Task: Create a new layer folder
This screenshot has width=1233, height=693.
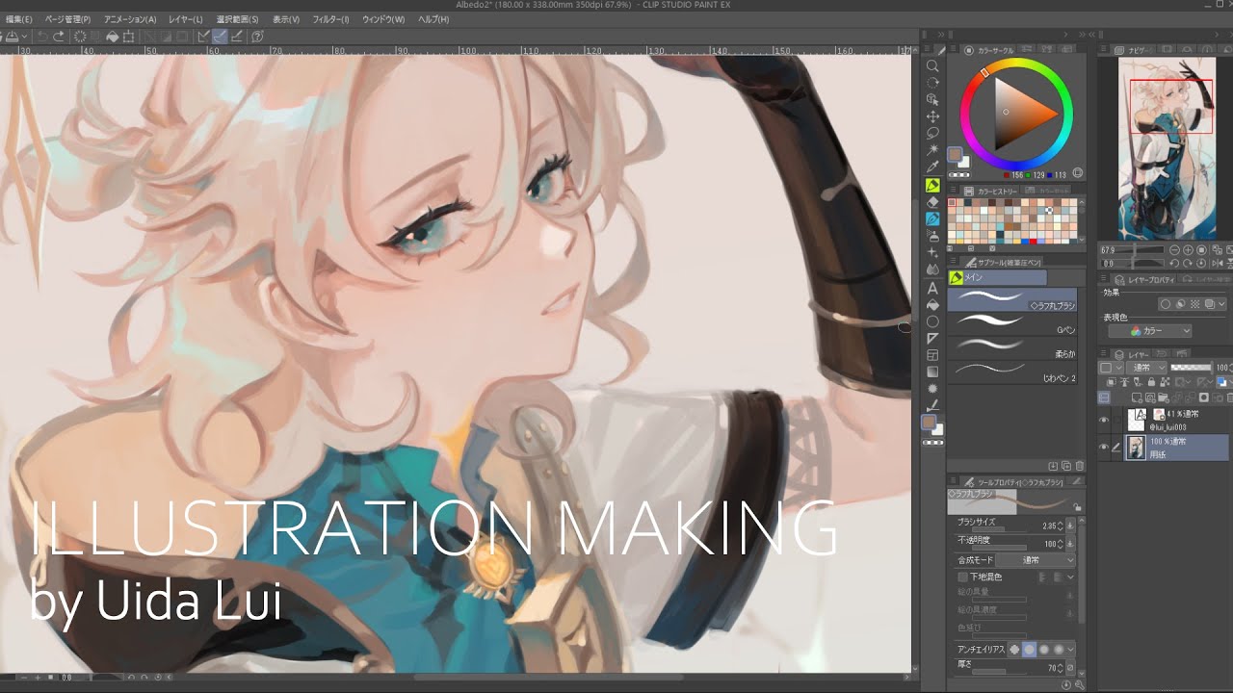Action: [x=1163, y=398]
